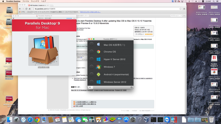The image size is (221, 124).
Task: Click the import bookmarks link
Action: (90, 12)
